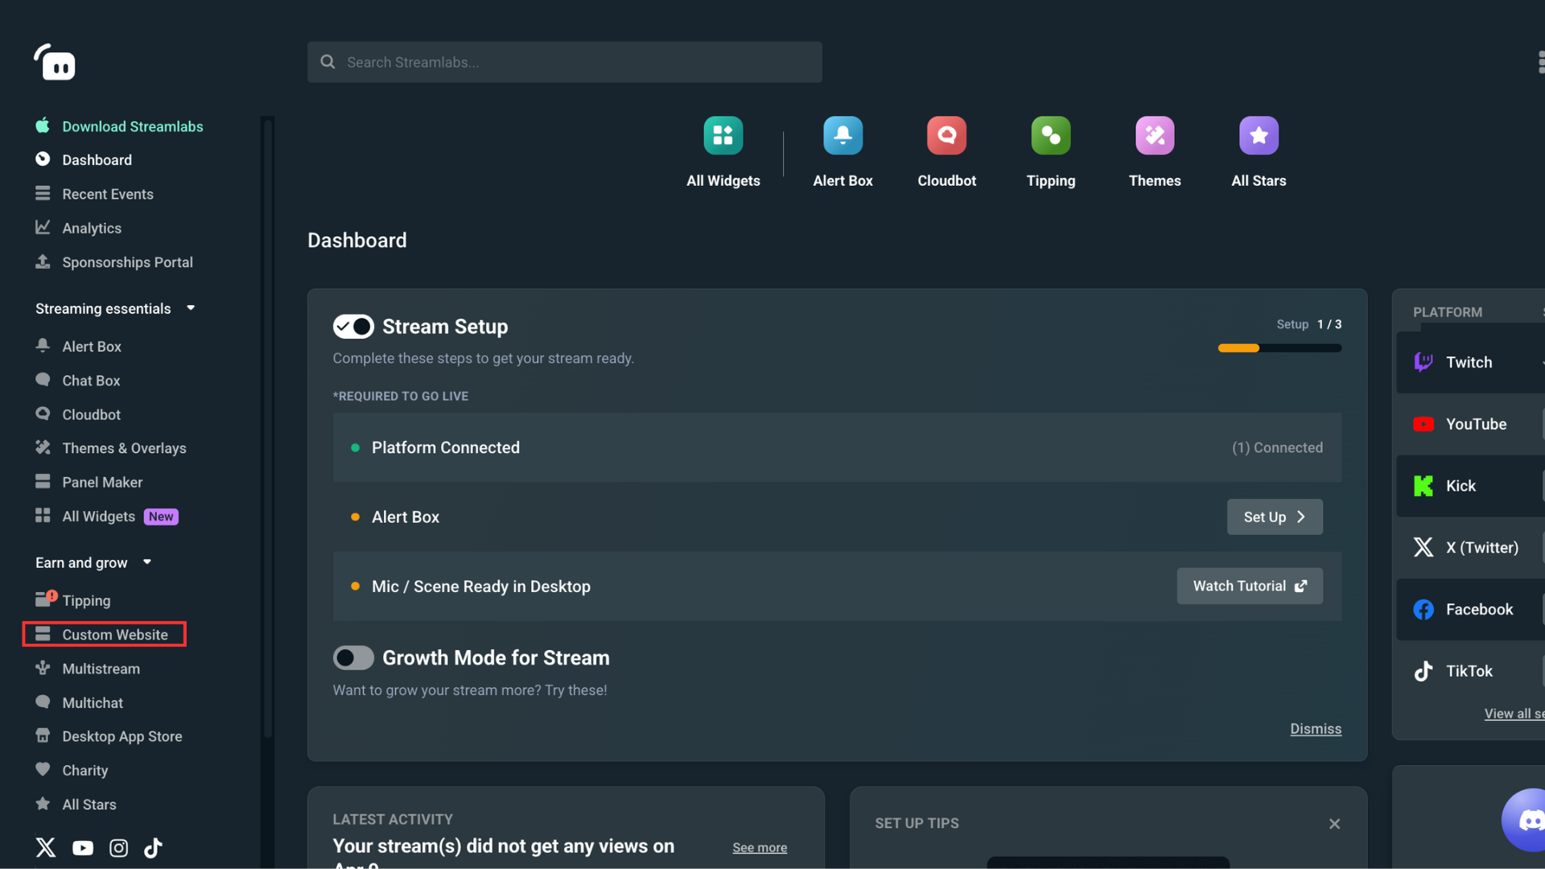Image resolution: width=1545 pixels, height=869 pixels.
Task: Select the Kick platform icon
Action: tap(1423, 486)
